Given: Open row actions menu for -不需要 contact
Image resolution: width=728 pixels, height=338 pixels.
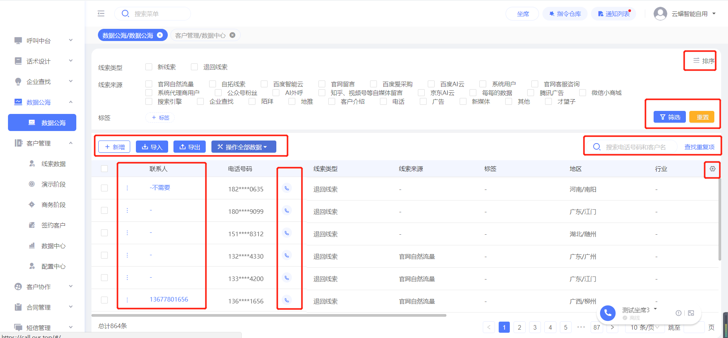Looking at the screenshot, I should click(x=127, y=188).
